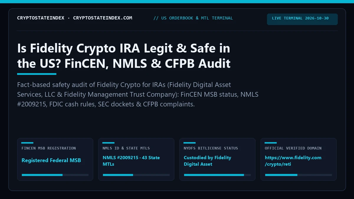
Task: Click the CRYPTOSTATEINDEX · CRYPTOSTATEINDEX.COM header text
Action: (75, 18)
